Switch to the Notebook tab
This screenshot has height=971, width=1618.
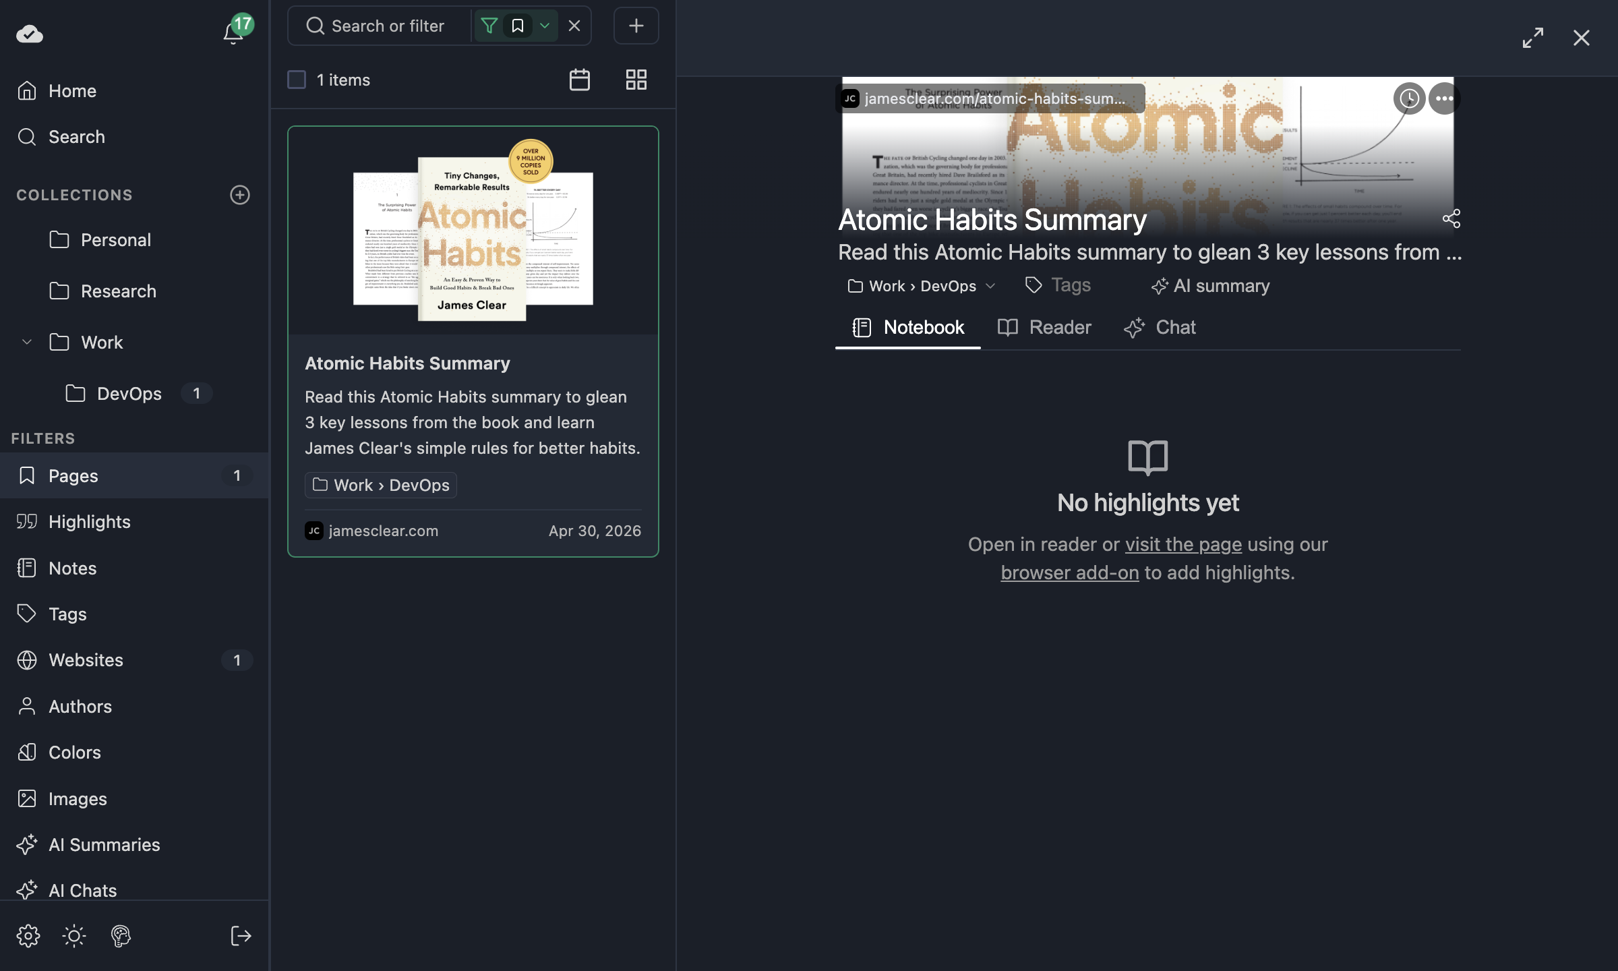(908, 328)
